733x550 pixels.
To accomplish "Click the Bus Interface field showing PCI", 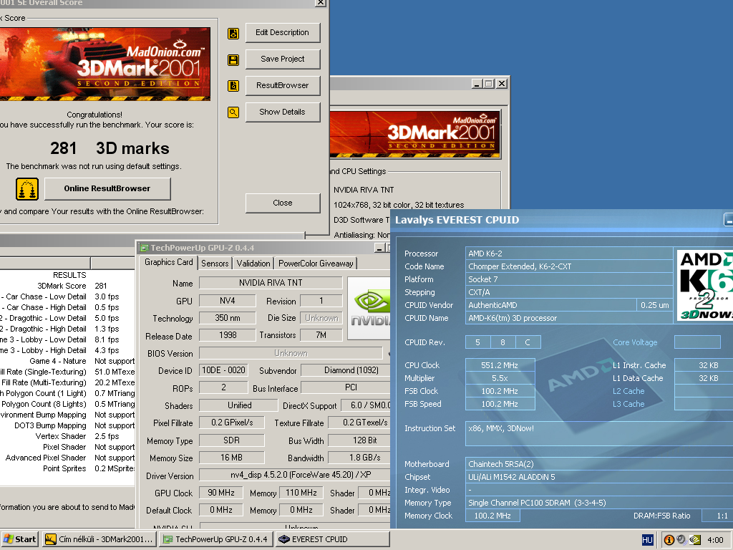I will 346,387.
